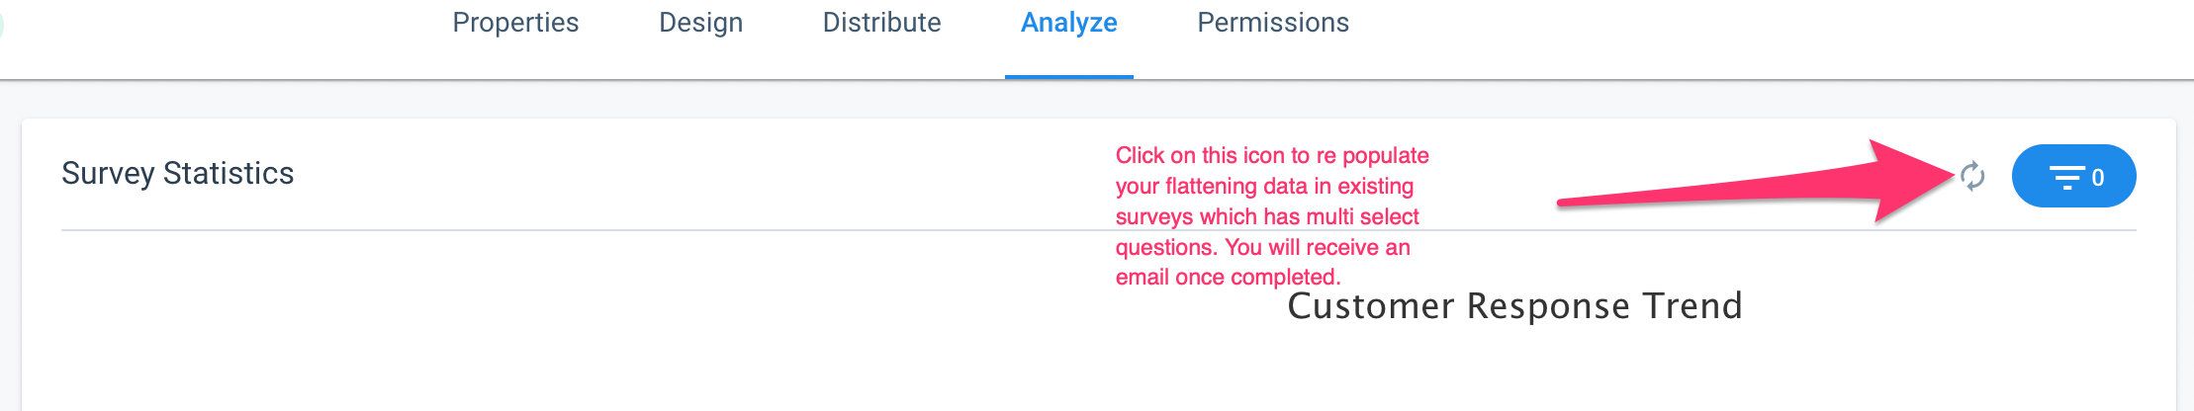The height and width of the screenshot is (411, 2194).
Task: Click the Survey Statistics heading
Action: point(177,173)
